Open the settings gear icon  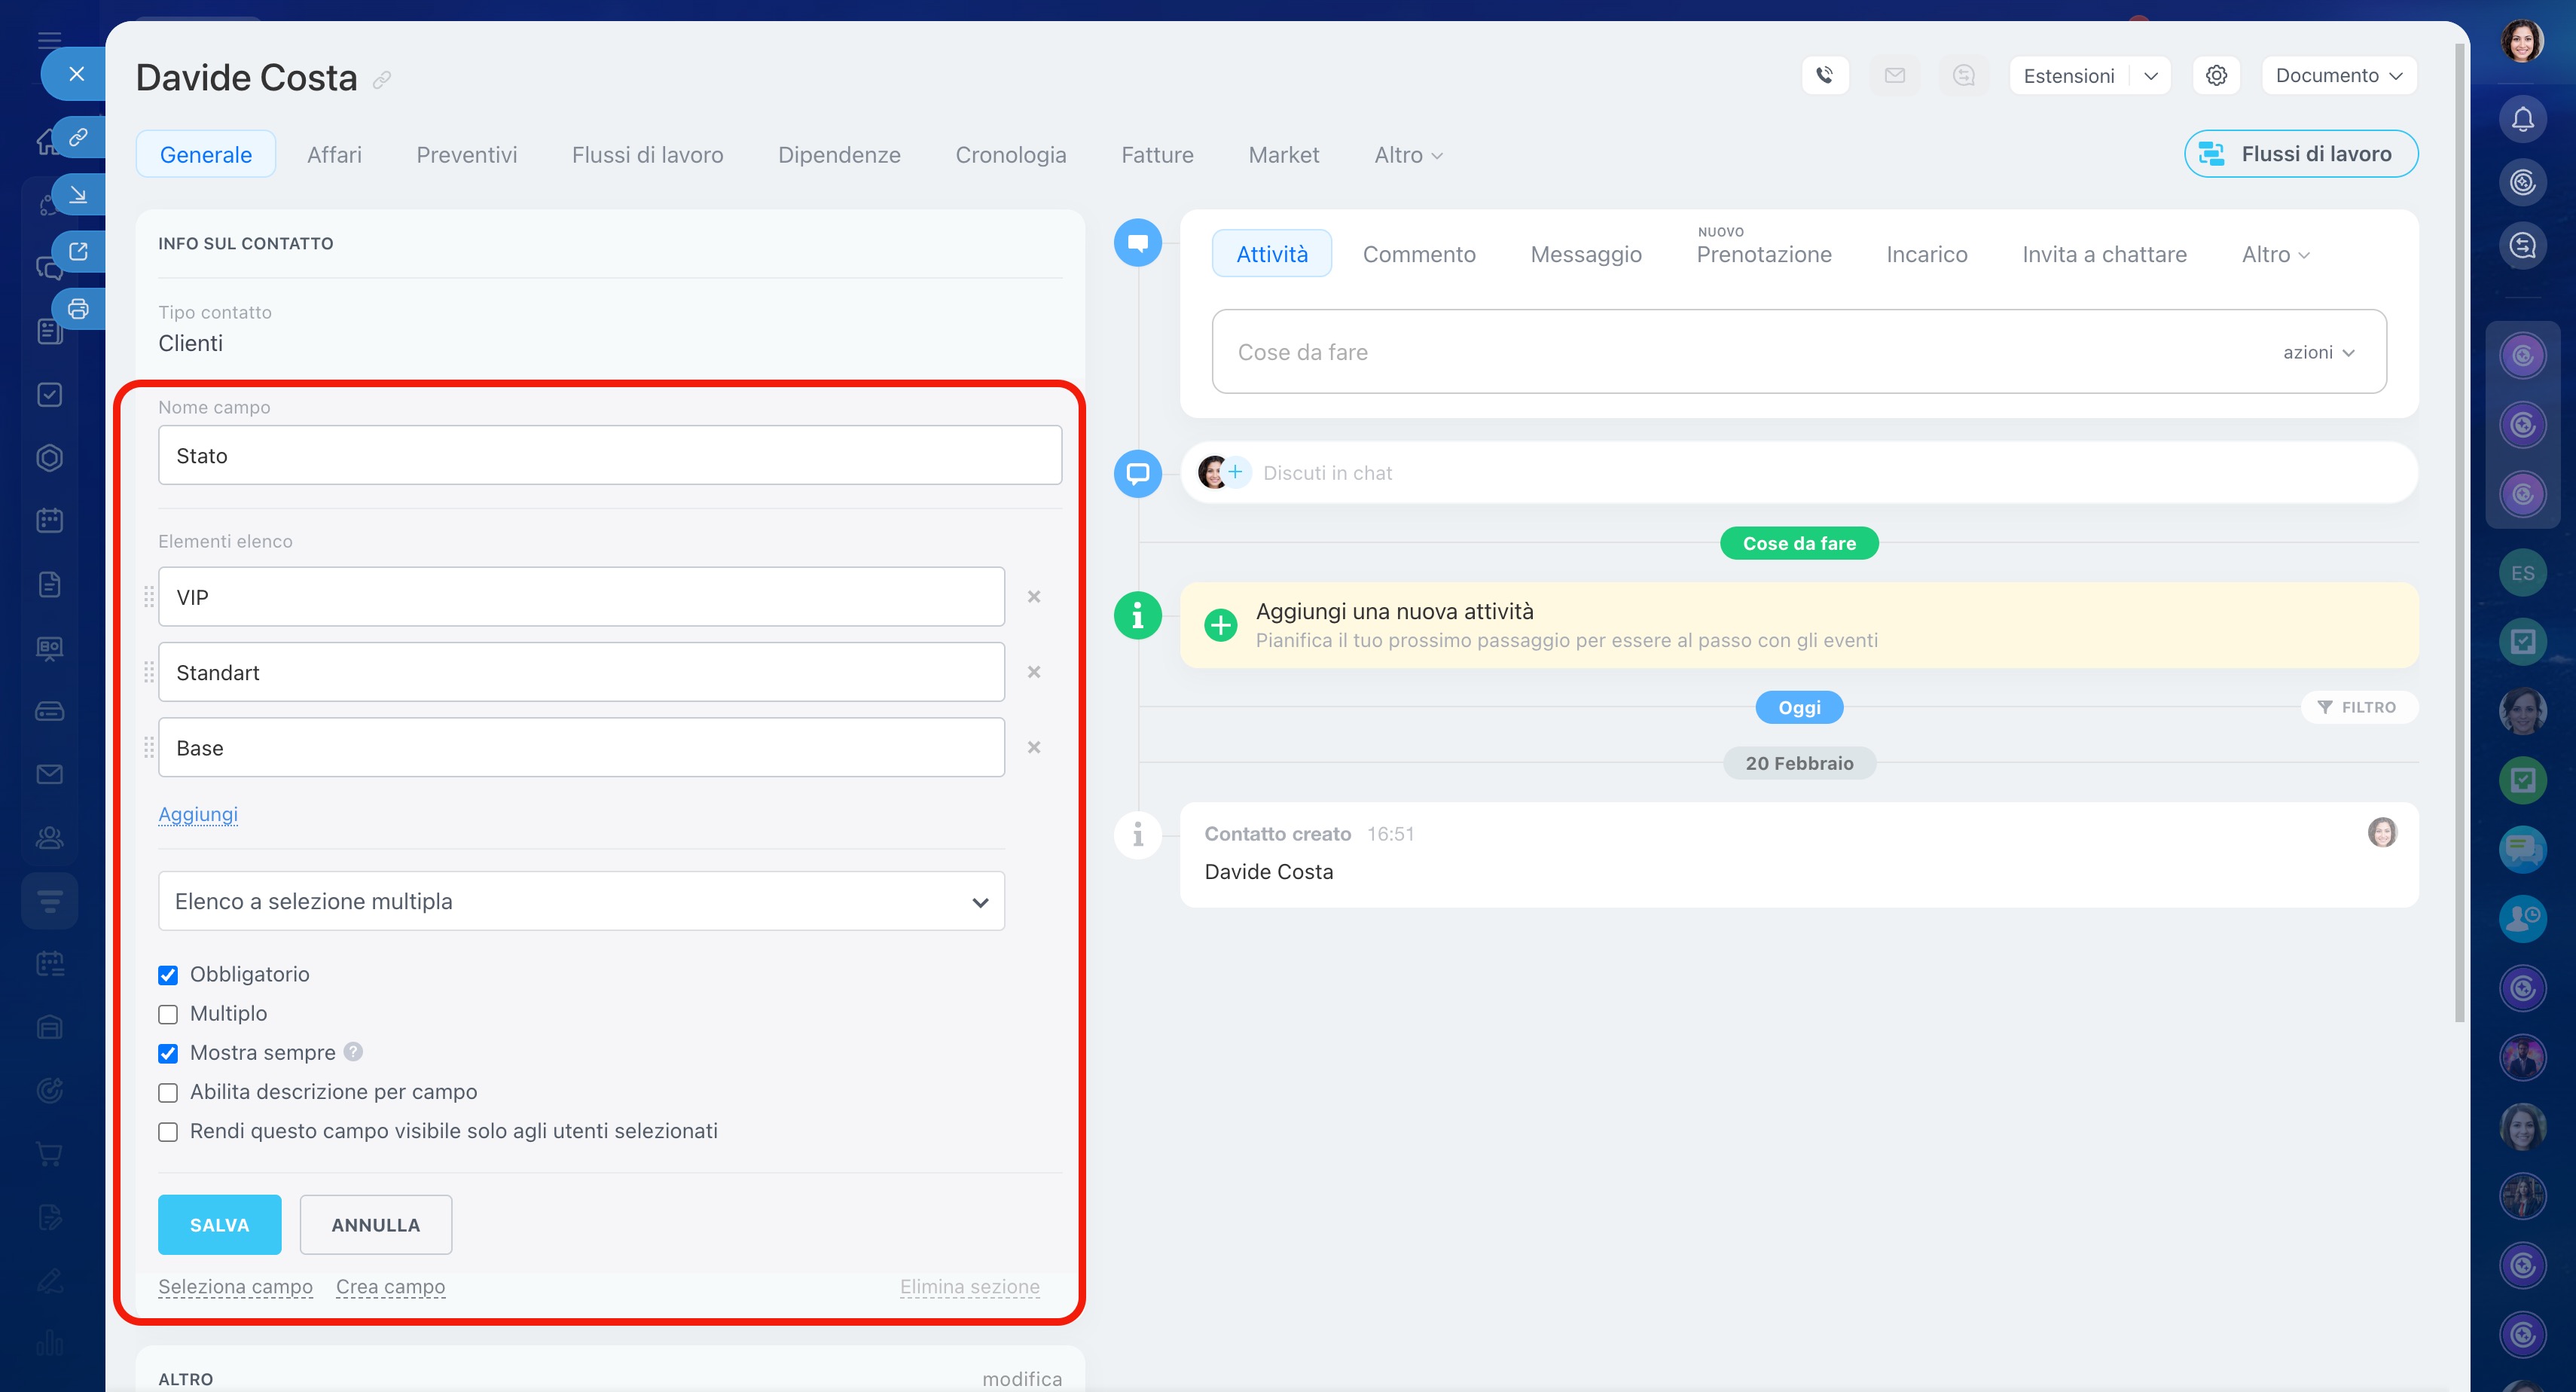pos(2216,75)
